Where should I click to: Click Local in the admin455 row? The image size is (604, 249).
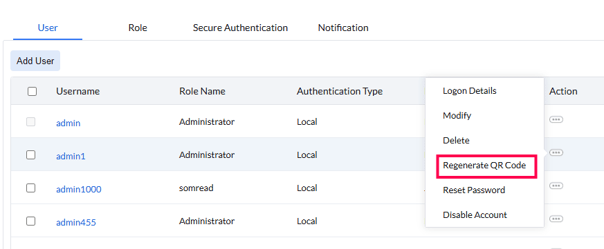pos(307,221)
